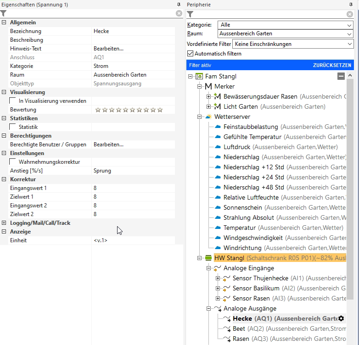The image size is (359, 345).
Task: Edit the Zielwert 2 value
Action: [x=133, y=214]
